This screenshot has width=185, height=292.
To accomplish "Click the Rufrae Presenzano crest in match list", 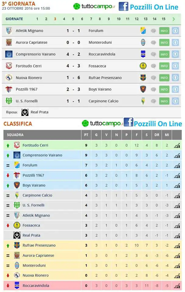I will (143, 78).
